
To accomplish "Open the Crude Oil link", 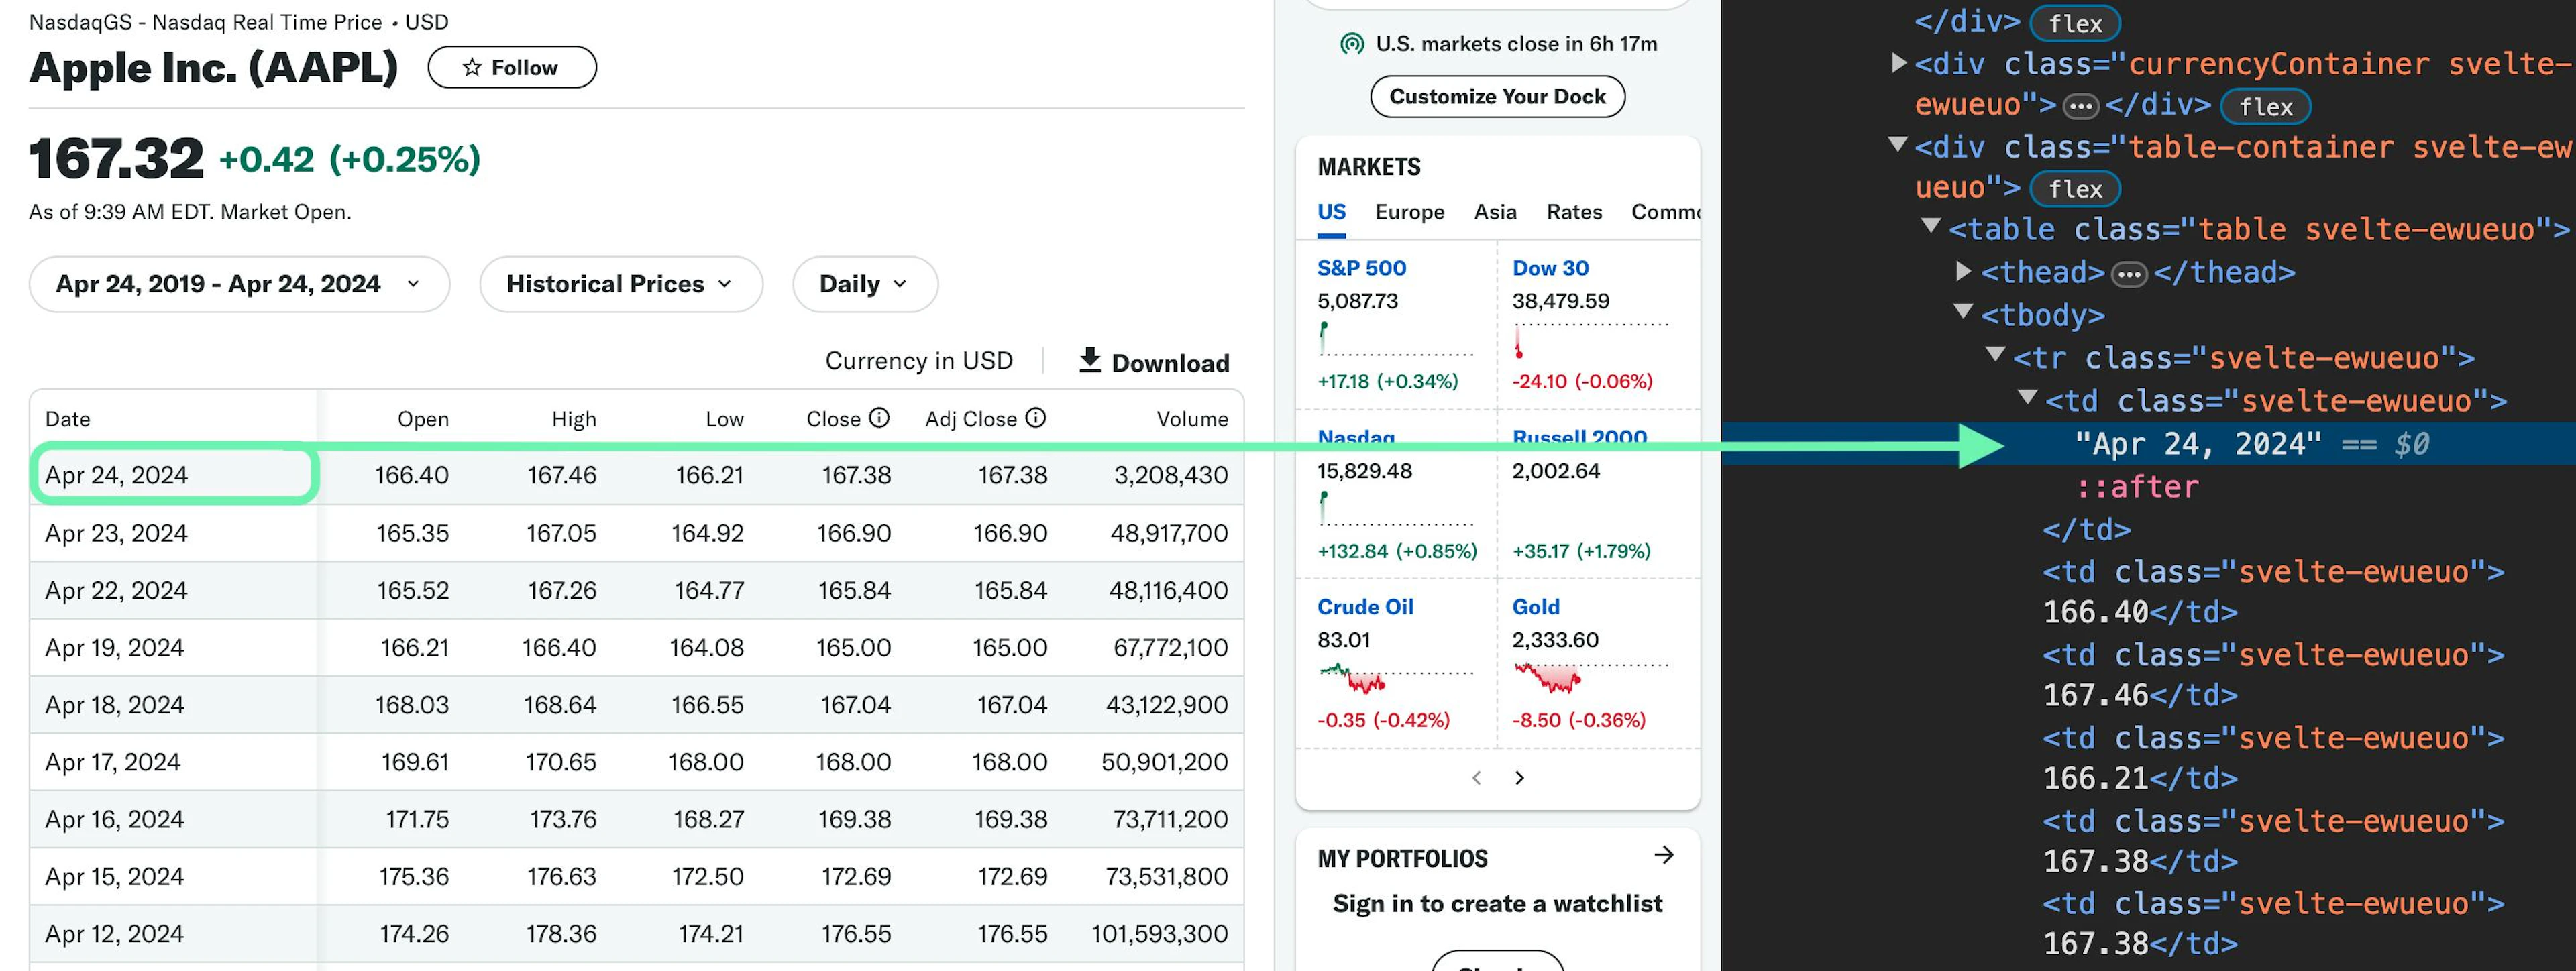I will click(1365, 607).
